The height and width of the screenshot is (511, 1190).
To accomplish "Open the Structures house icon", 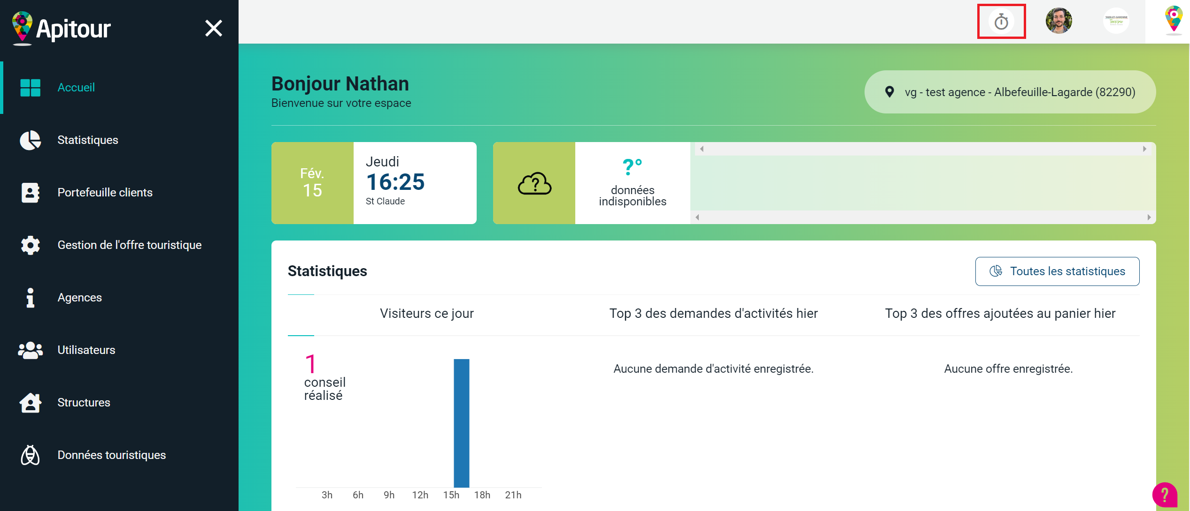I will click(31, 403).
